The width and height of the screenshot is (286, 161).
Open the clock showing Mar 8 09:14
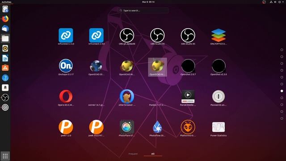click(148, 2)
